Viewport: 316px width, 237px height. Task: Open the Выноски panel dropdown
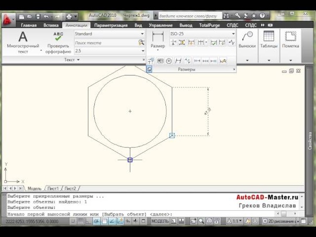click(247, 60)
